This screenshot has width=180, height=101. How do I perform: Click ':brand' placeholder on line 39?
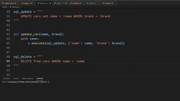(105, 16)
